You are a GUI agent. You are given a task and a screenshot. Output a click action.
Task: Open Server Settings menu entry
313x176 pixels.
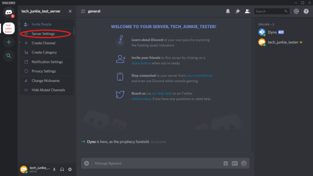47,34
